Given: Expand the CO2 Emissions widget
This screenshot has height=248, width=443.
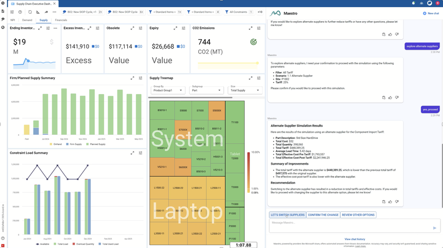Looking at the screenshot, I should coord(250,28).
